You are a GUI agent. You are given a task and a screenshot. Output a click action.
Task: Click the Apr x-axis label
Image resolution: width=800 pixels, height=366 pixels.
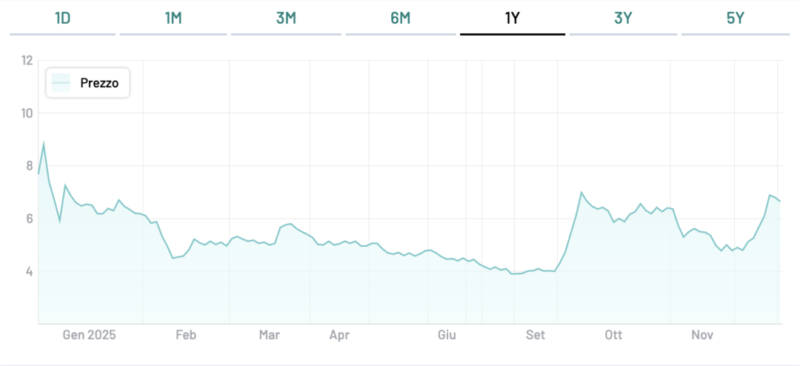coord(339,335)
